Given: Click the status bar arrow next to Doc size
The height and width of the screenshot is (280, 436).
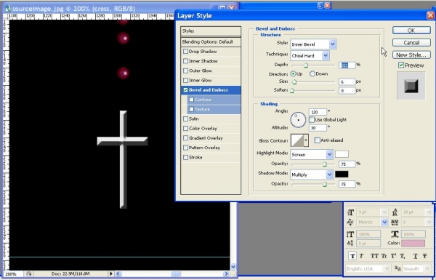Looking at the screenshot, I should pos(111,274).
